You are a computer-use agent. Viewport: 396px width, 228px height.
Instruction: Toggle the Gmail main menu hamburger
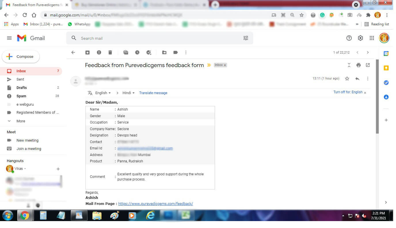coord(9,38)
